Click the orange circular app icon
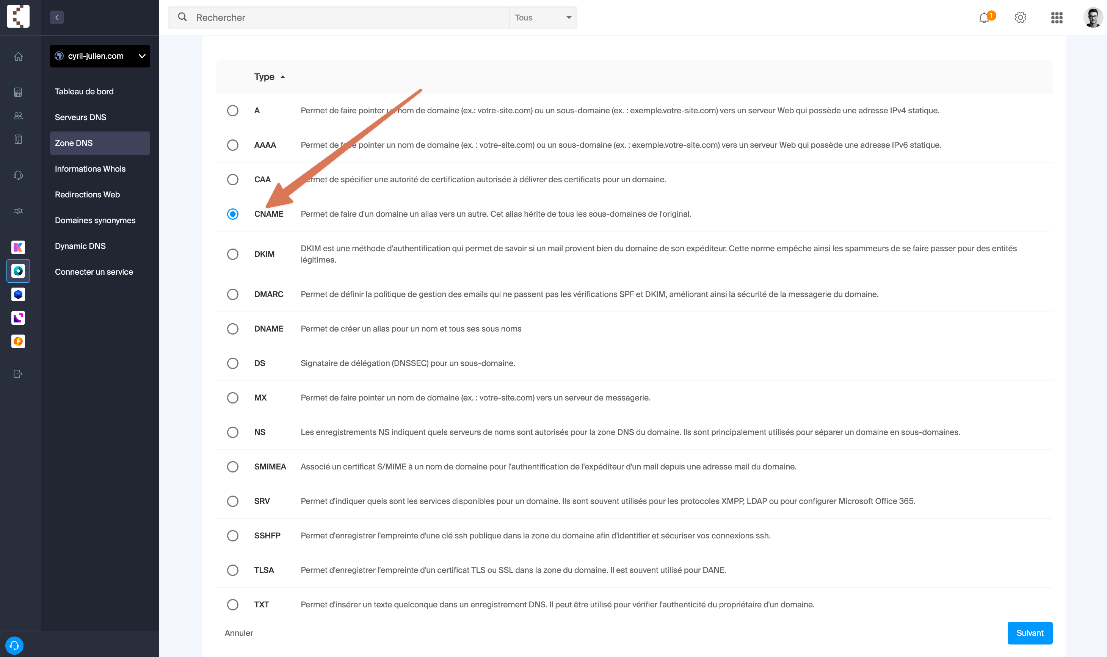 (x=18, y=341)
